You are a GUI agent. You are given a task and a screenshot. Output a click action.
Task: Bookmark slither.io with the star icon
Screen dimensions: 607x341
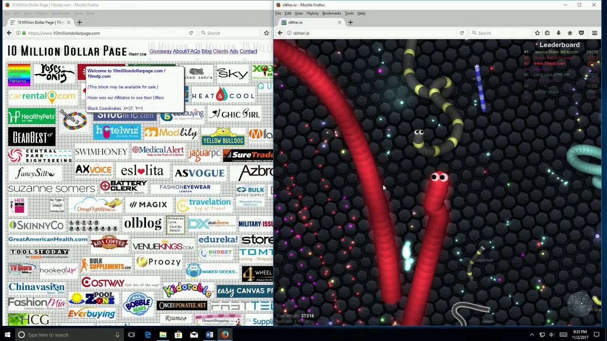tap(537, 33)
